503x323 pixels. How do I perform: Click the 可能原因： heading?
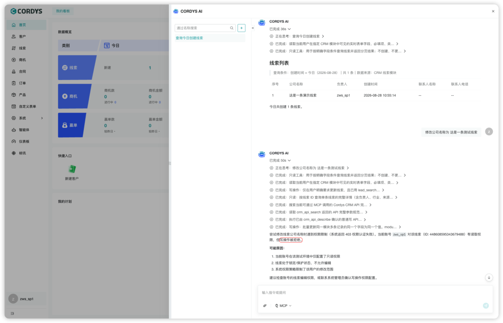coord(277,248)
